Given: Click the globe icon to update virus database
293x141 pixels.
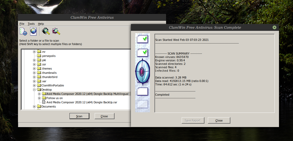Looking at the screenshot, I should point(33,31).
